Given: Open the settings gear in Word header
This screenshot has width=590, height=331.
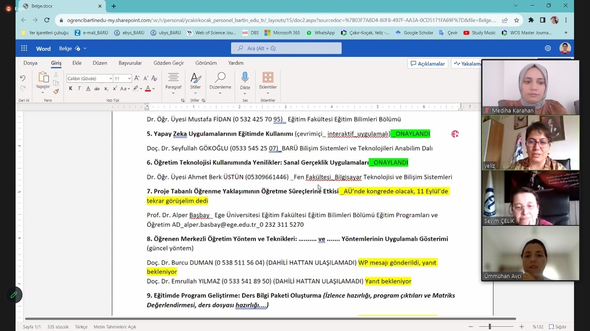Looking at the screenshot, I should (547, 48).
